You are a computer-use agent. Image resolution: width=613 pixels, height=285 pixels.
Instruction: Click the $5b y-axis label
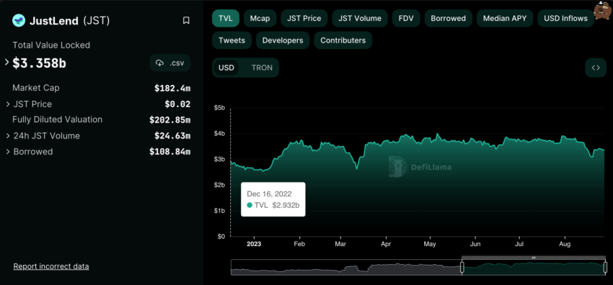[219, 108]
